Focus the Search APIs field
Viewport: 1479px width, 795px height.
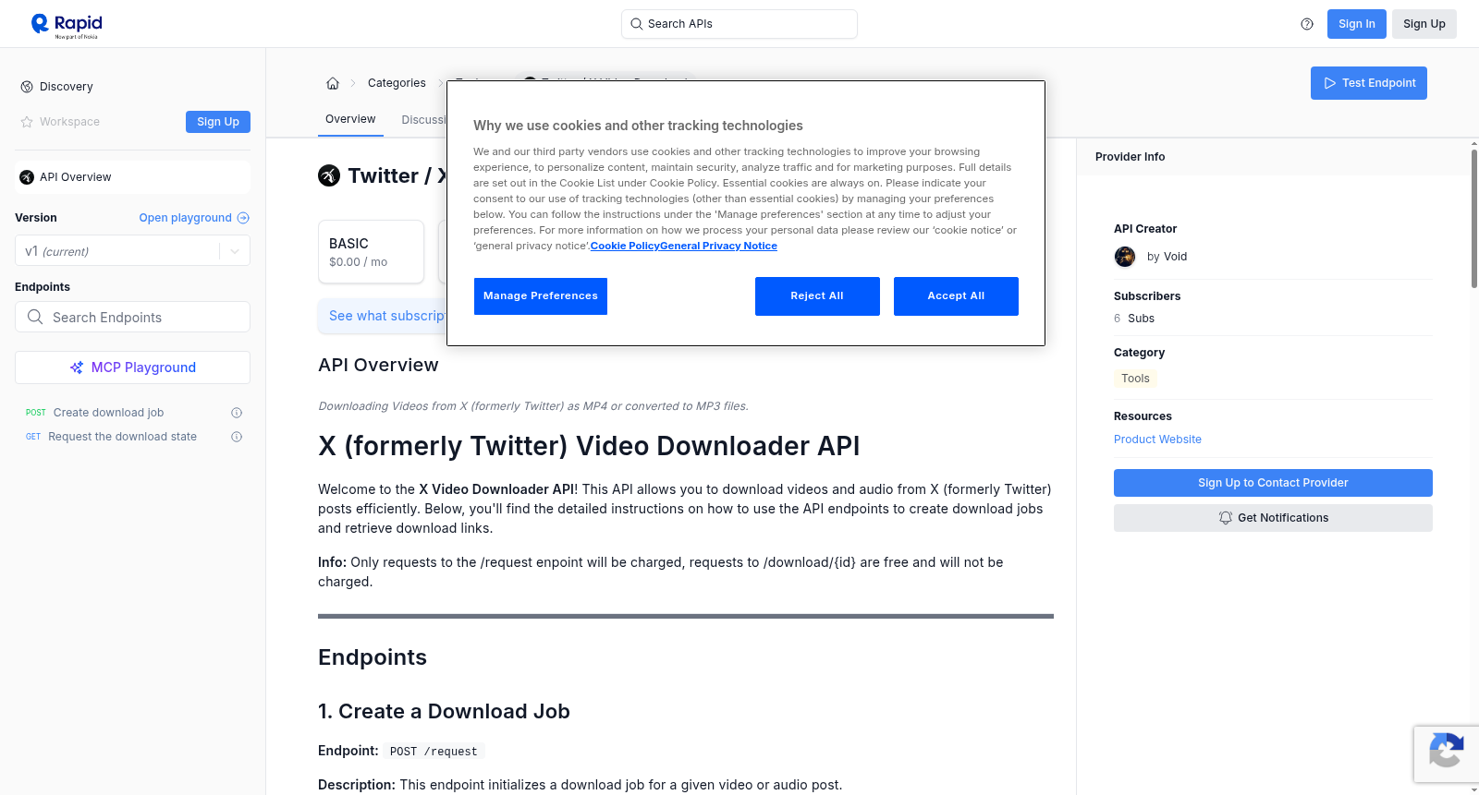click(739, 24)
